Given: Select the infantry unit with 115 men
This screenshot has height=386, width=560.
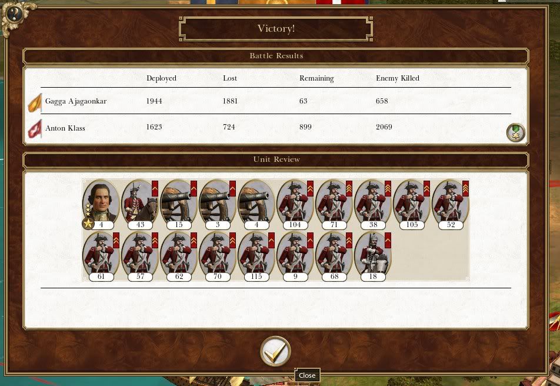Looking at the screenshot, I should 256,257.
